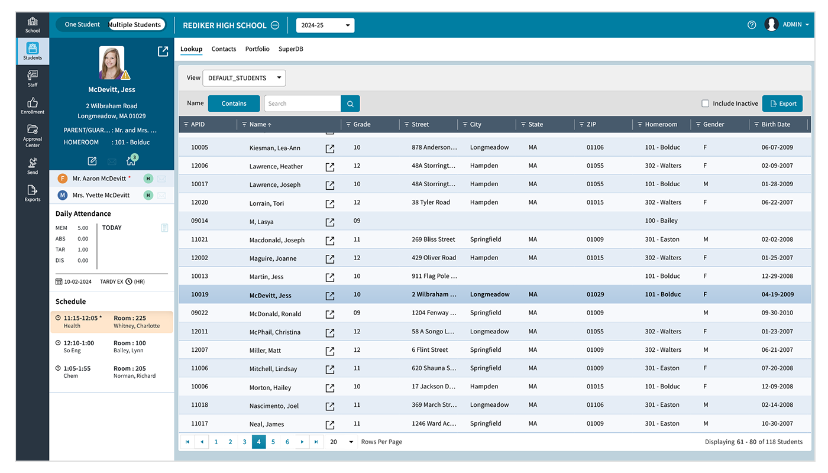The width and height of the screenshot is (828, 473).
Task: Switch to One Student mode
Action: point(82,24)
